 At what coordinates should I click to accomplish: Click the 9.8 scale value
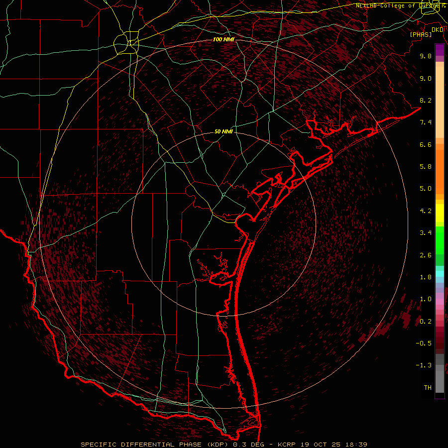click(x=426, y=56)
